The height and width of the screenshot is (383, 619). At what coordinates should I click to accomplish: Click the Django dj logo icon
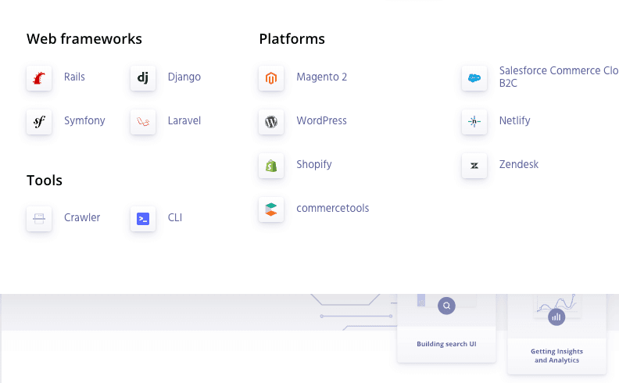[143, 78]
